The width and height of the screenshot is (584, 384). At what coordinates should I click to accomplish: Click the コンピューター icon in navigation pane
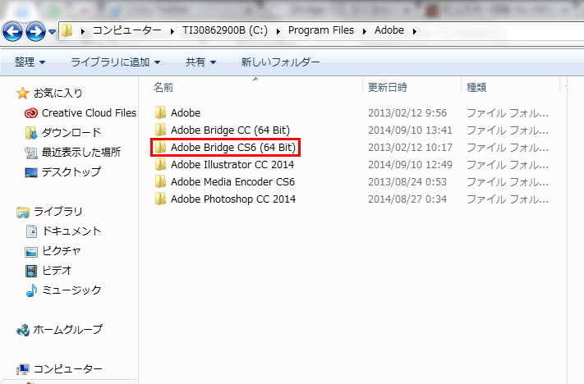pos(23,369)
